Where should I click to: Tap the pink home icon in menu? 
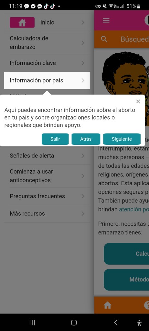pyautogui.click(x=22, y=22)
